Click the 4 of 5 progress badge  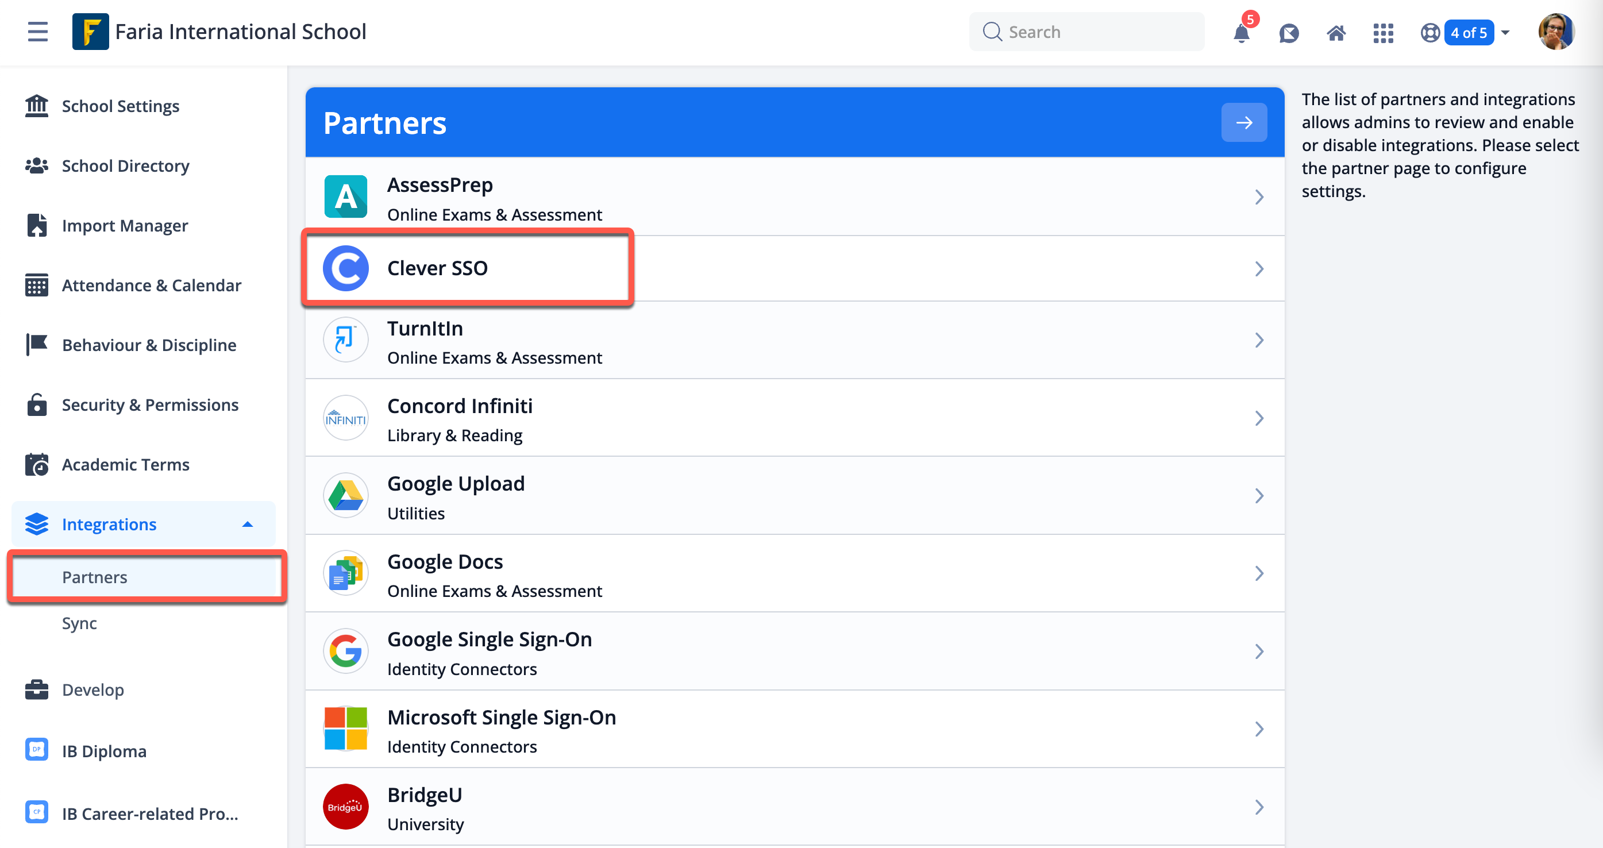coord(1469,32)
